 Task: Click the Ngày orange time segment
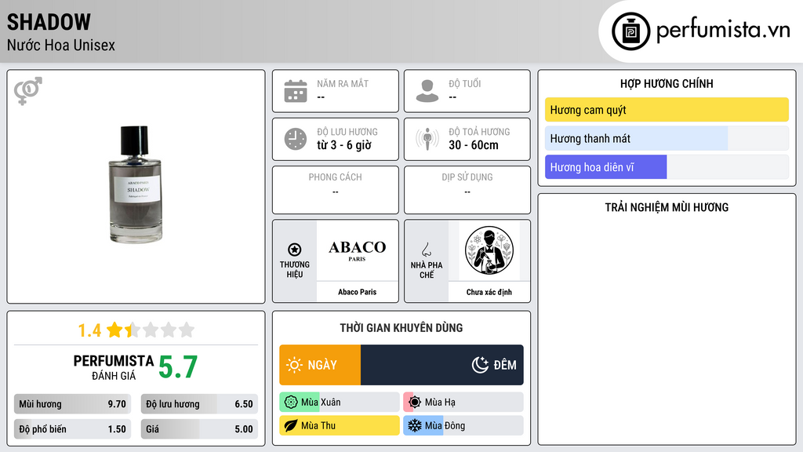tap(320, 365)
